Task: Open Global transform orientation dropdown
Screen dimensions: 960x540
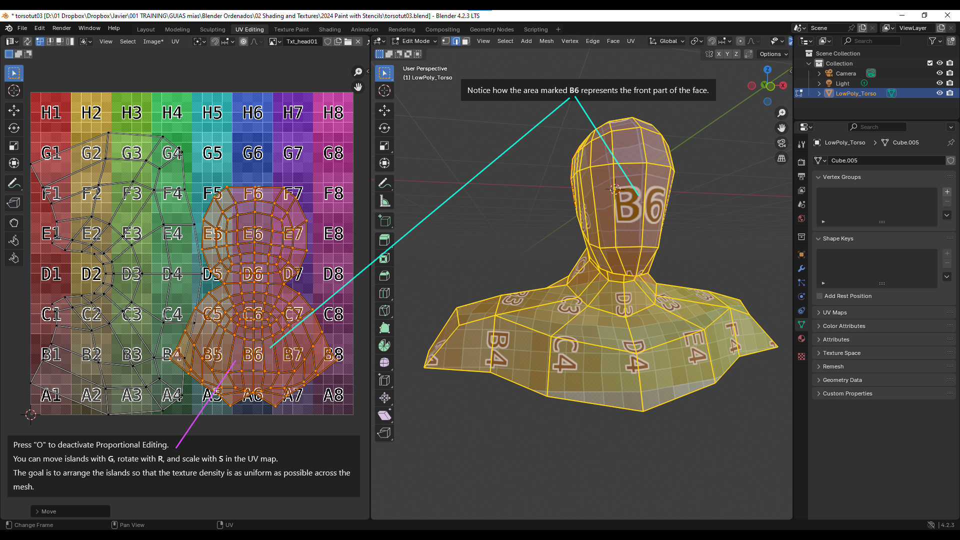Action: (x=667, y=41)
